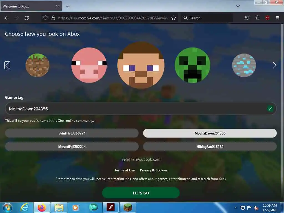Image resolution: width=284 pixels, height=213 pixels.
Task: Pick suggested gamertag MovedFall582214
Action: 72,146
